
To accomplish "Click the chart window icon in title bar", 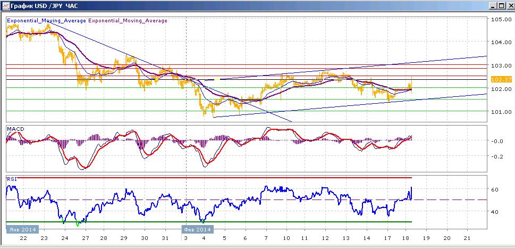I will (x=6, y=6).
